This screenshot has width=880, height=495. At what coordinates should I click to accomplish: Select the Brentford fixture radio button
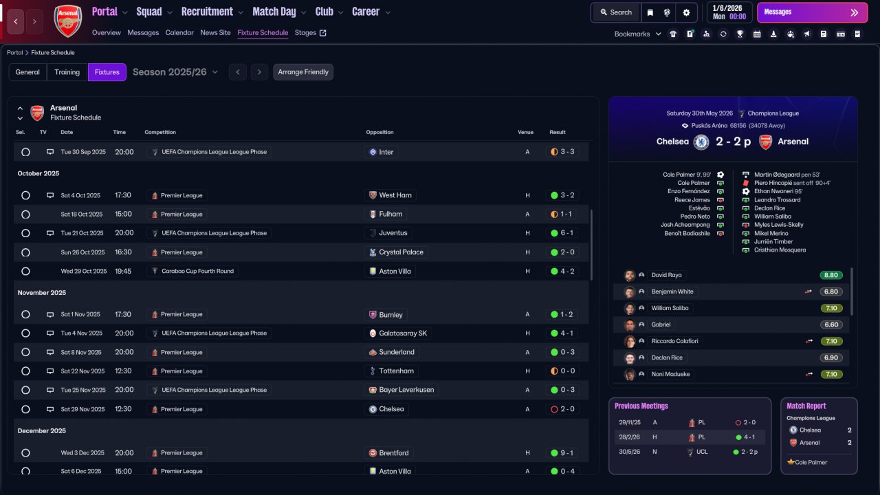pos(25,453)
